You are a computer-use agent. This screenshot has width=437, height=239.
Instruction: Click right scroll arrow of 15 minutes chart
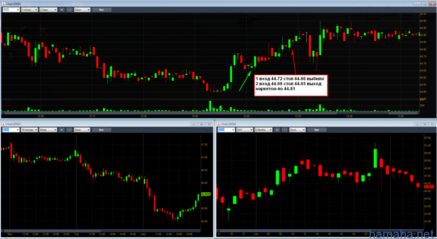[x=199, y=231]
